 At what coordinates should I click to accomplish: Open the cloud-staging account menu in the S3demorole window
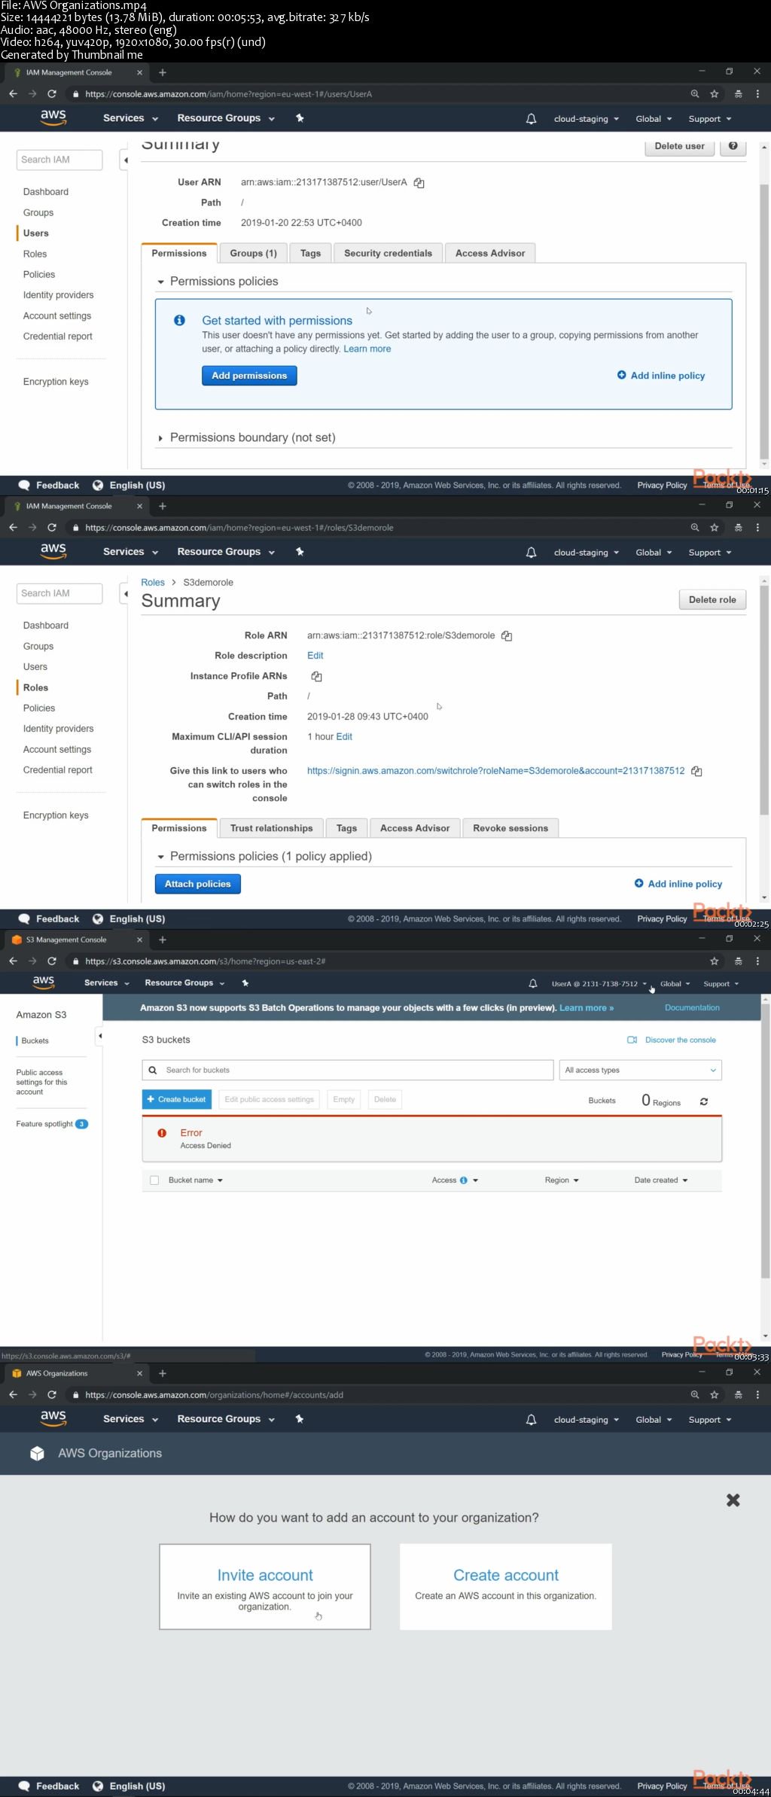pos(587,553)
